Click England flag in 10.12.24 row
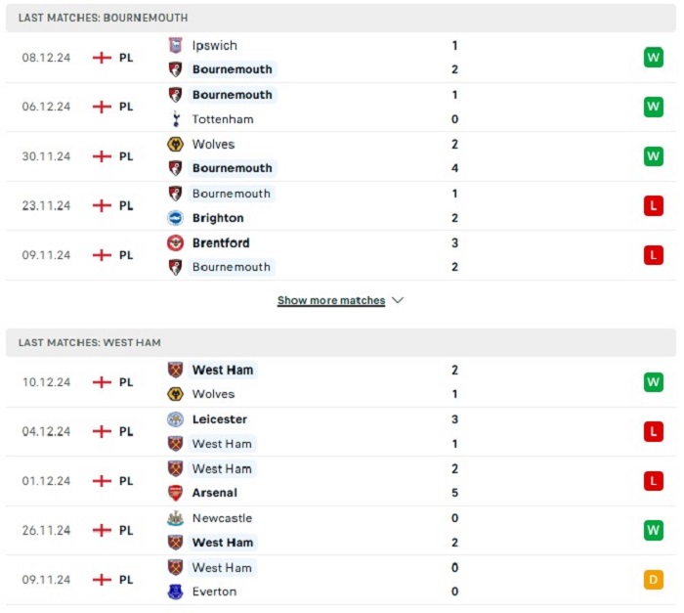The width and height of the screenshot is (684, 613). click(x=102, y=382)
